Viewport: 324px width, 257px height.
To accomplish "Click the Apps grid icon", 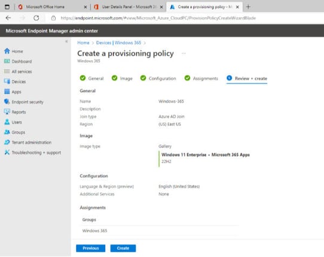I will (7, 91).
